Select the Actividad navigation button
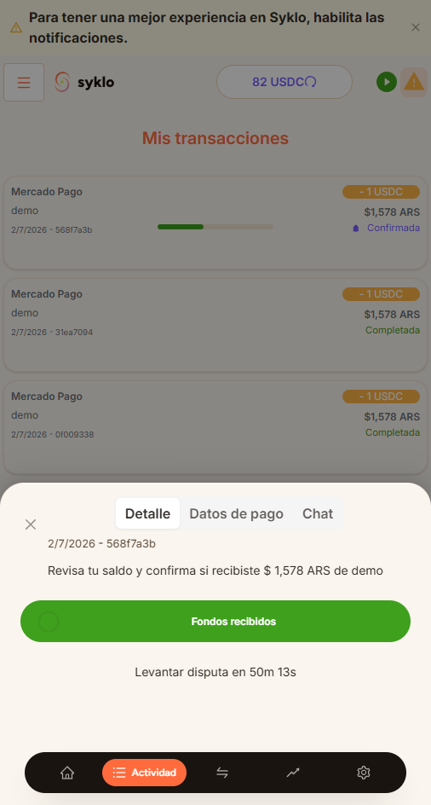 click(x=144, y=772)
